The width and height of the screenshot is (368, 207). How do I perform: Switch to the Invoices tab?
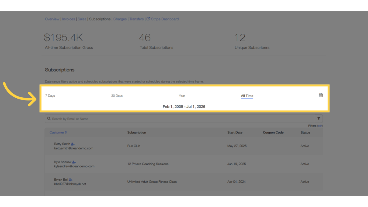click(68, 19)
